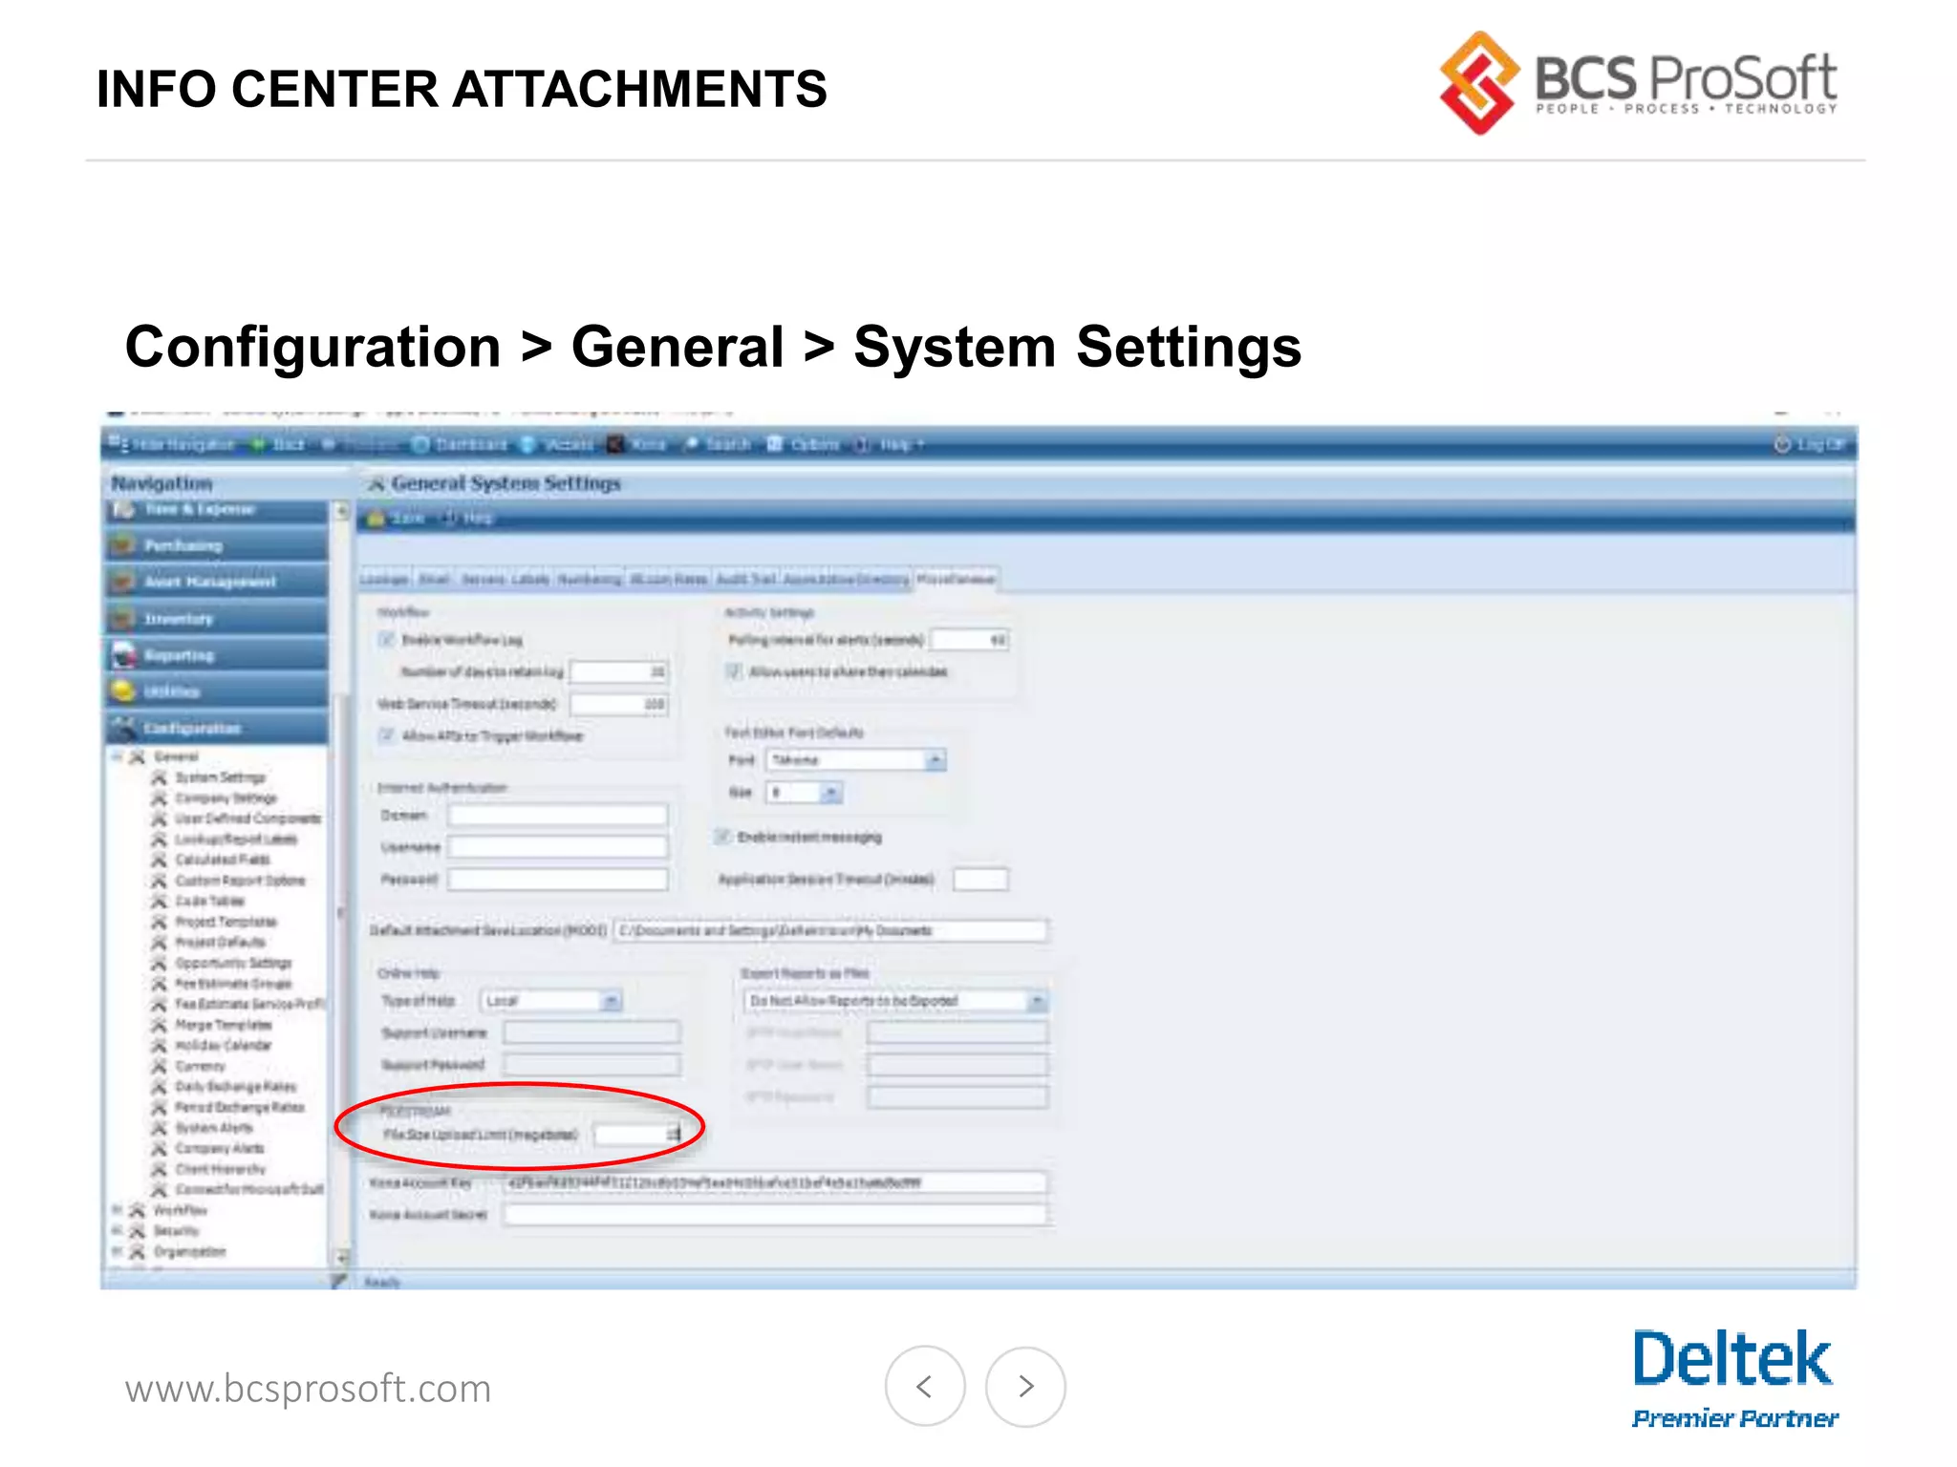Select Client Hierarchy in tree
Screen dimensions: 1957x1467
[x=221, y=1169]
